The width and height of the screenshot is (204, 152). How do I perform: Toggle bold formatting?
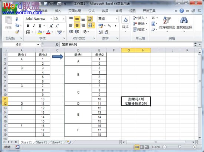click(x=28, y=26)
